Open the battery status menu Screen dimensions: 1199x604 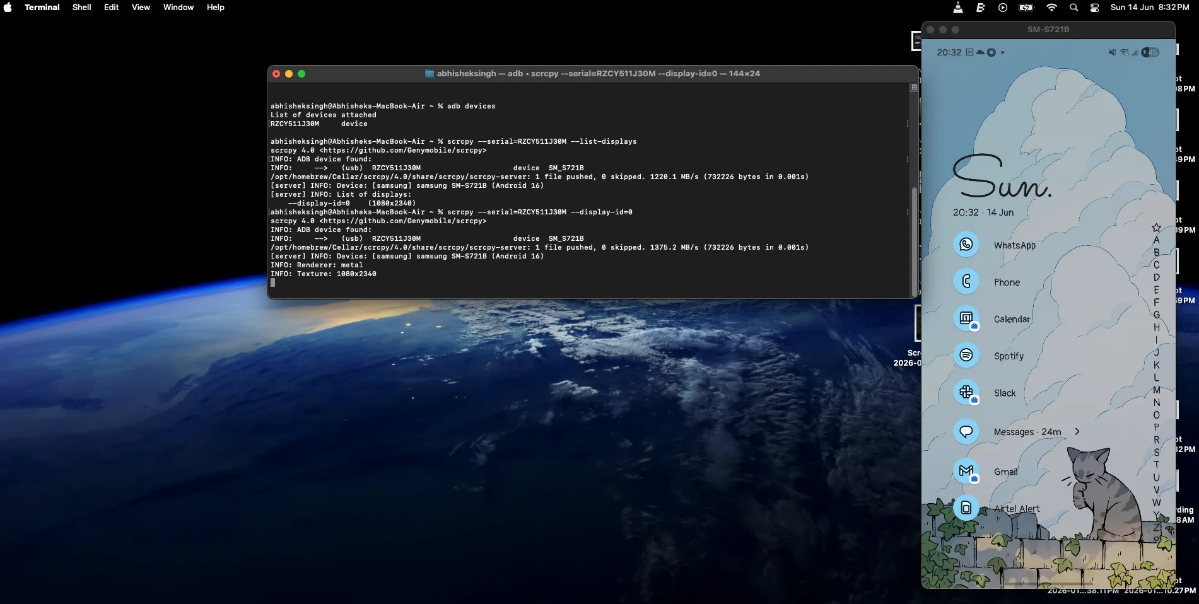[x=1026, y=8]
